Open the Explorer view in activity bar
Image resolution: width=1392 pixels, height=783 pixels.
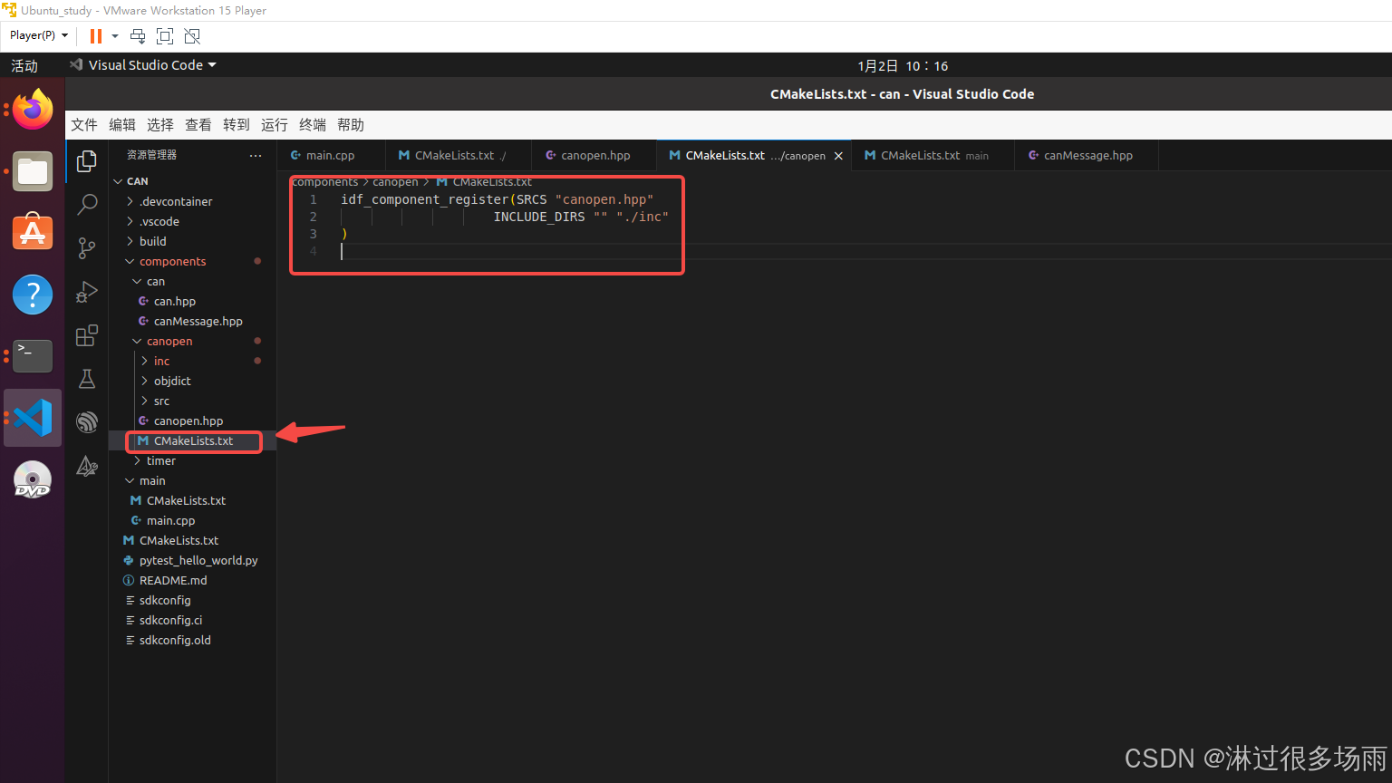pos(87,161)
